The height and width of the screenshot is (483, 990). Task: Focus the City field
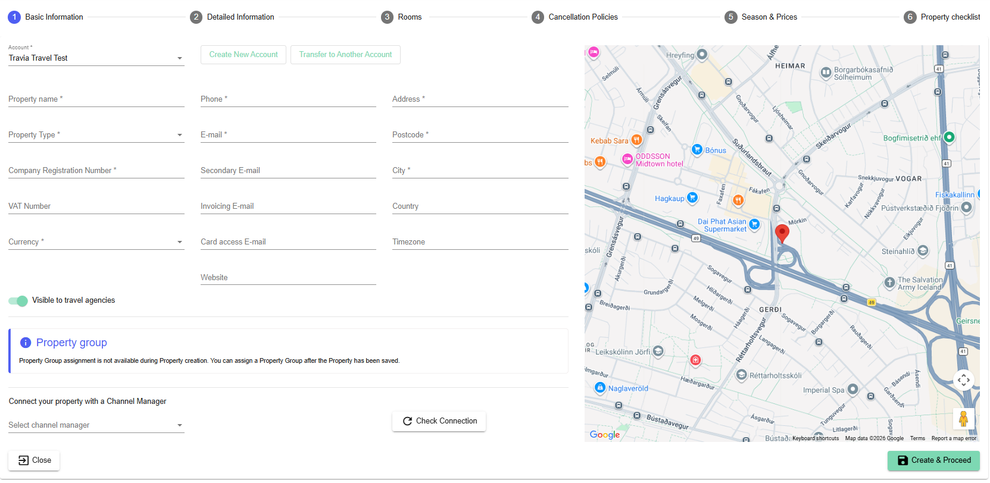(480, 171)
